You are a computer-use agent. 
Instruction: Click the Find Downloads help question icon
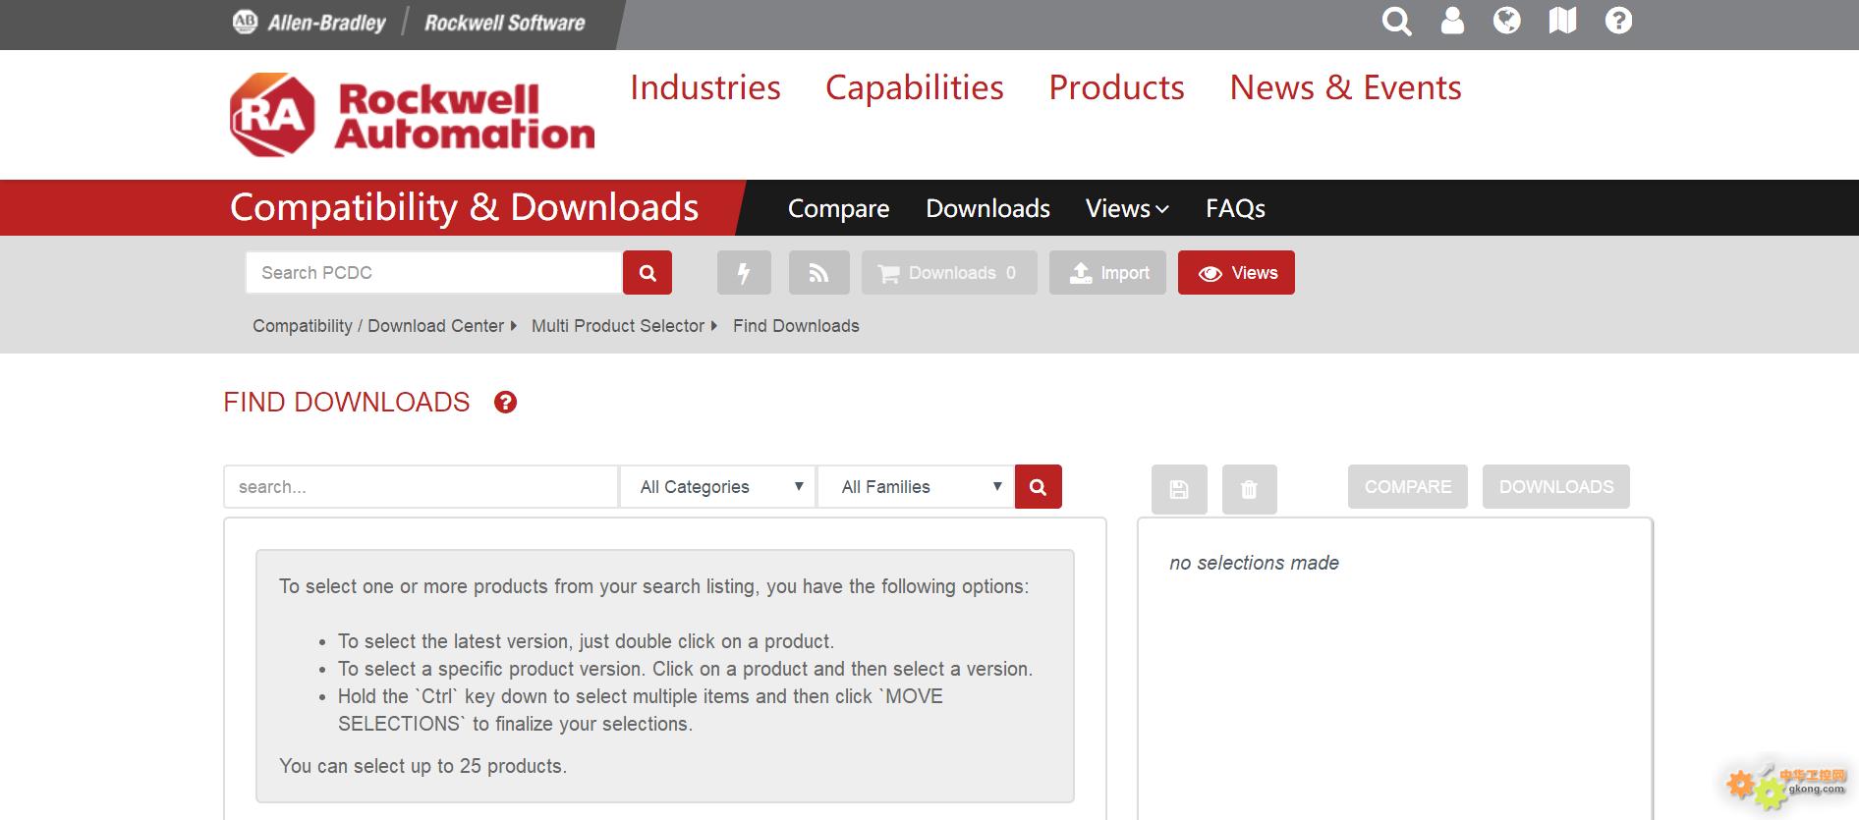click(x=505, y=402)
